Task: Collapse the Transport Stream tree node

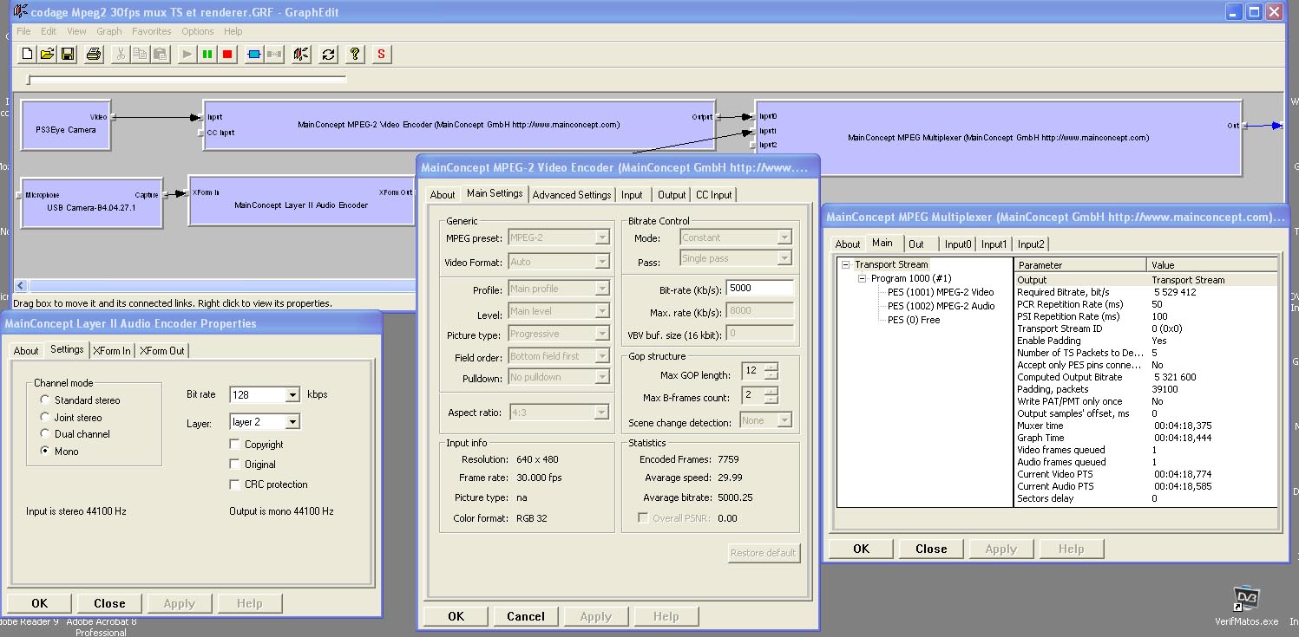Action: click(845, 265)
